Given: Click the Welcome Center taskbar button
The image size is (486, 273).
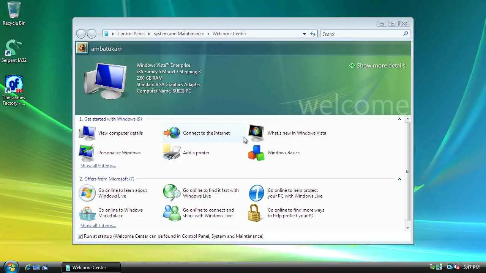Looking at the screenshot, I should click(91, 267).
